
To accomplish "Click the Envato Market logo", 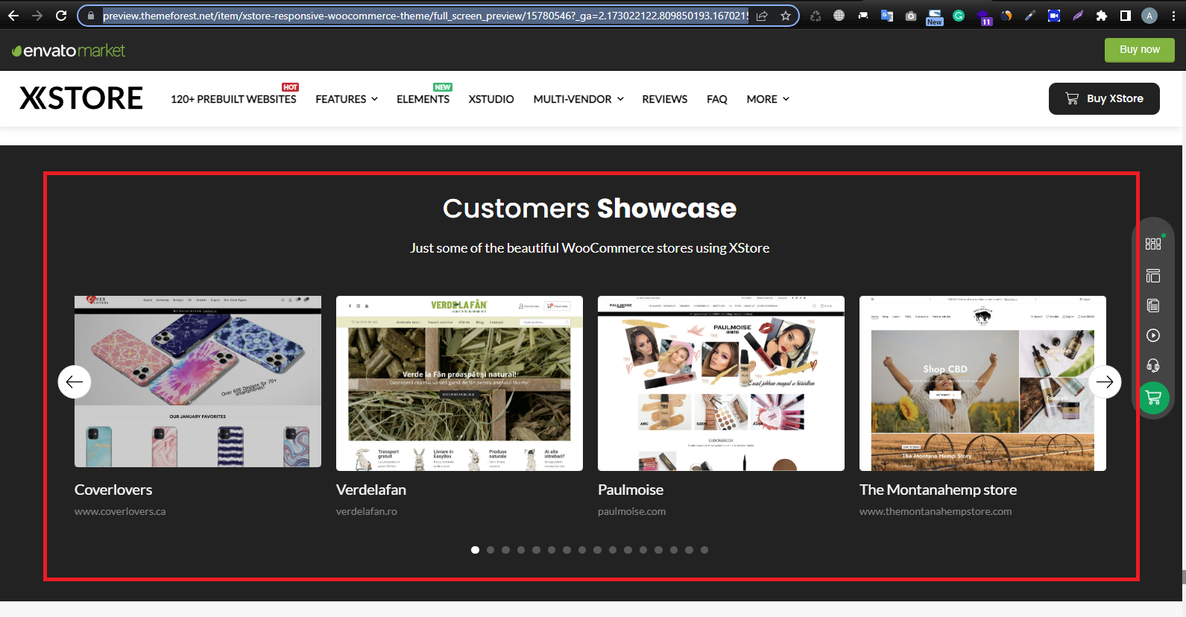I will click(69, 51).
